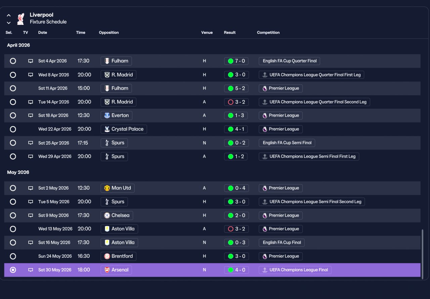Click the TV icon for Fulham FA Cup match
The height and width of the screenshot is (299, 430).
coord(31,61)
